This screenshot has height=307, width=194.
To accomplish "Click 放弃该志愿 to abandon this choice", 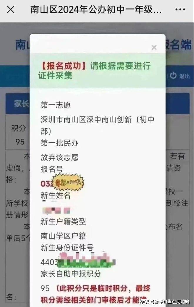I will [x=59, y=157].
